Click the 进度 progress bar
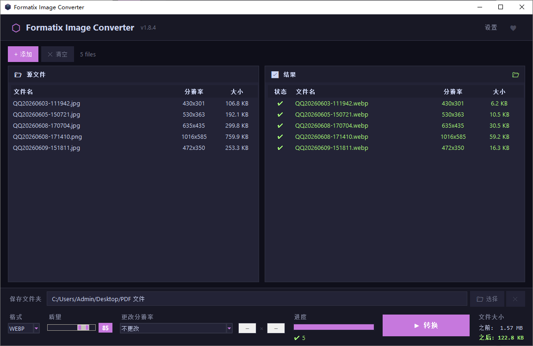Screen dimensions: 533x346 coord(334,327)
